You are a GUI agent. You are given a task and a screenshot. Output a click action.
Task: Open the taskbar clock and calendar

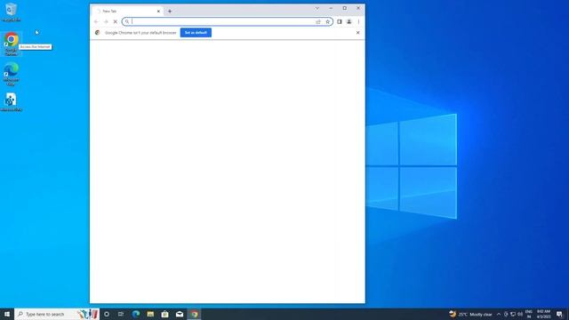543,314
